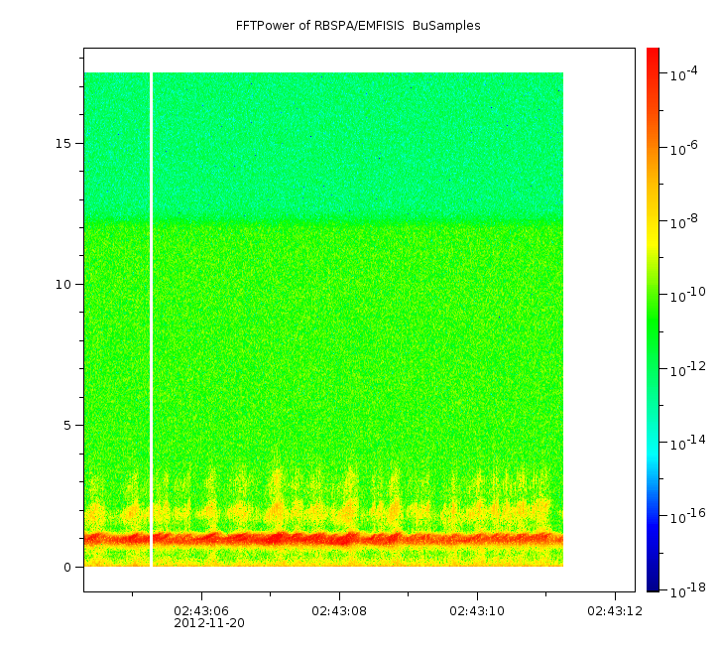Select the 02:43:08 time axis label

tap(340, 610)
